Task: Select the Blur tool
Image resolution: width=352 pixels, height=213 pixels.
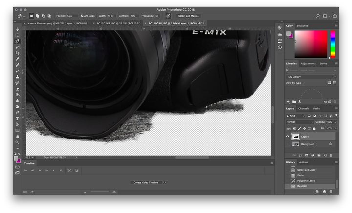Action: tap(17, 101)
